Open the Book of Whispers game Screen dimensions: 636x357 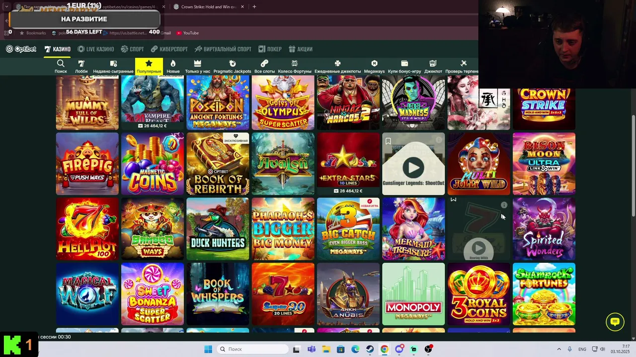[x=218, y=294]
